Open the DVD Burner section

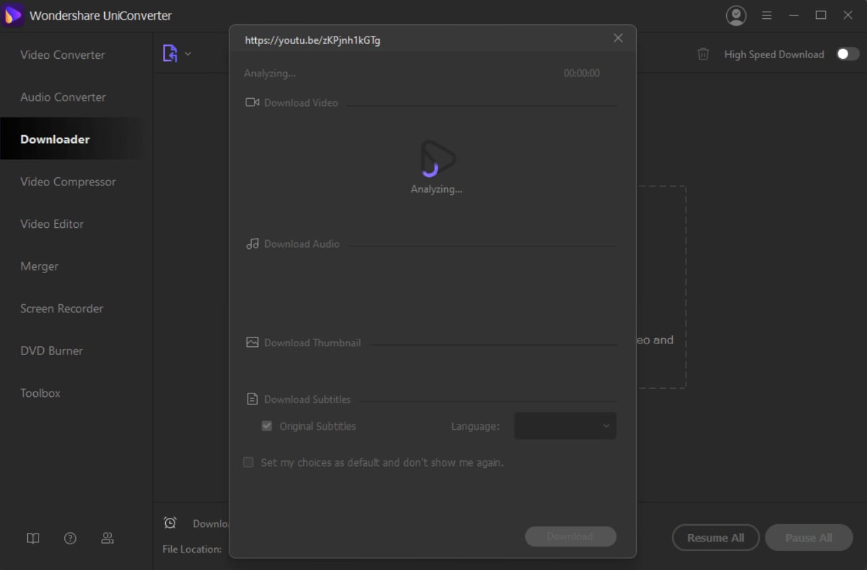tap(51, 351)
